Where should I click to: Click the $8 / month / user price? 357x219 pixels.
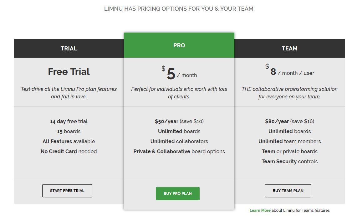point(290,70)
